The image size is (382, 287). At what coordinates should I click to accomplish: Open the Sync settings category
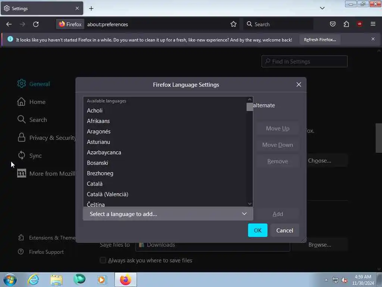coord(29,155)
